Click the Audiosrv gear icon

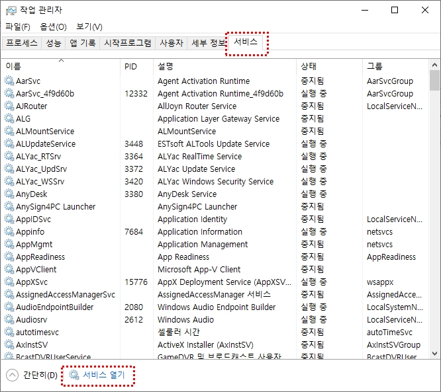tap(9, 319)
